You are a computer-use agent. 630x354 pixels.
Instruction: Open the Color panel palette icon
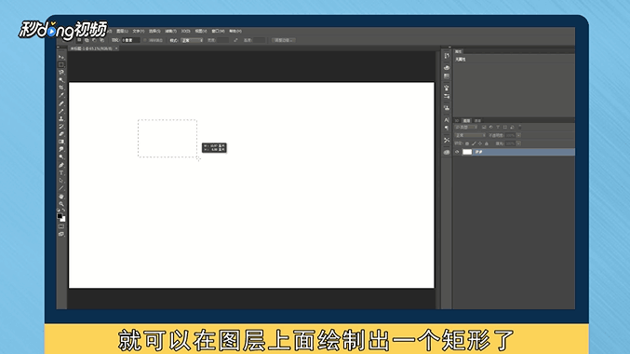pos(447,68)
